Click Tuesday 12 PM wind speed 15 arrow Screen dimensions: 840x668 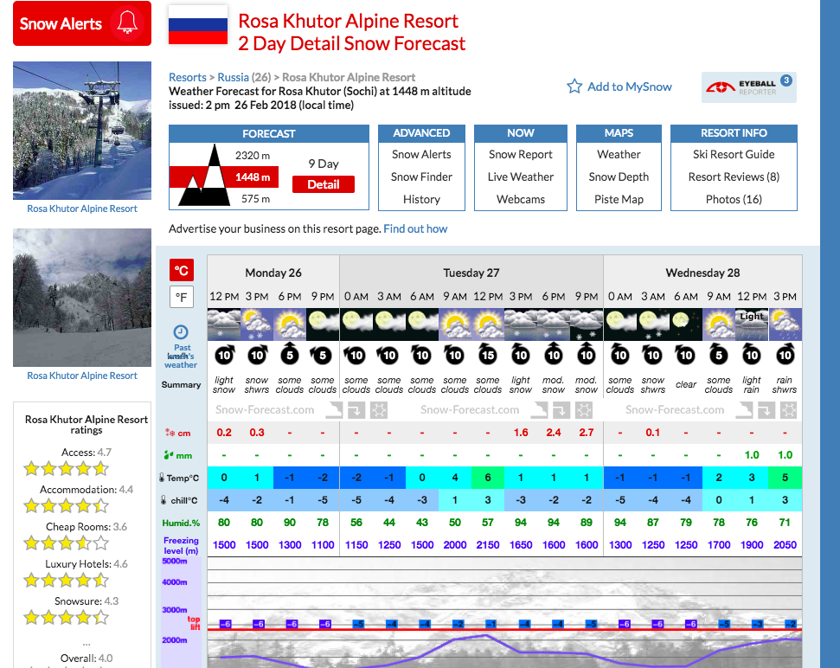coord(488,354)
